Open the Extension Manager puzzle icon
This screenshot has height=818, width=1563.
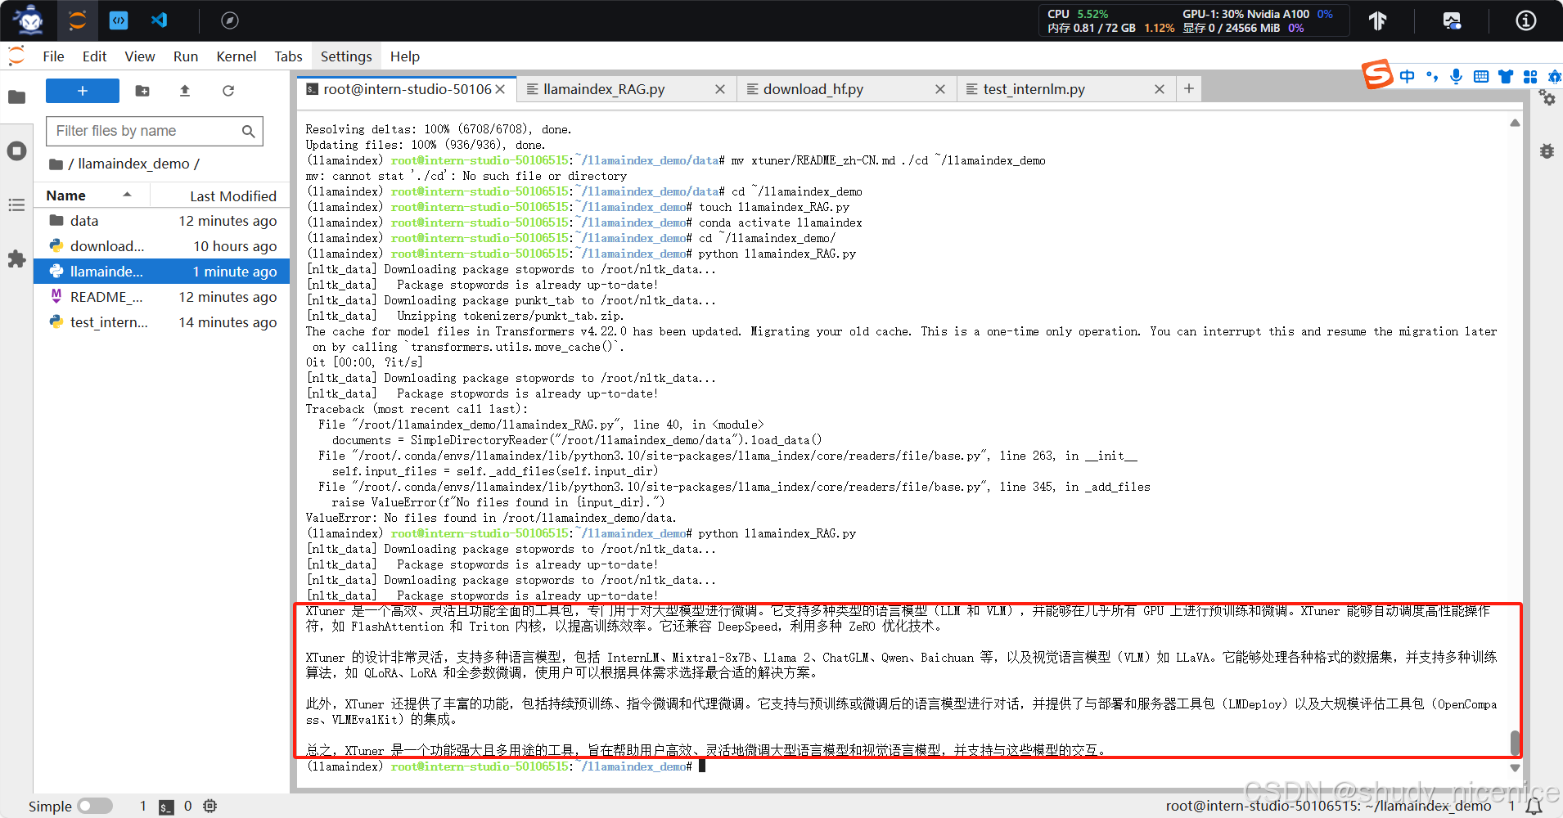pos(16,259)
